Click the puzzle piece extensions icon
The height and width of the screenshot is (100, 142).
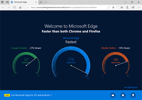point(123,95)
